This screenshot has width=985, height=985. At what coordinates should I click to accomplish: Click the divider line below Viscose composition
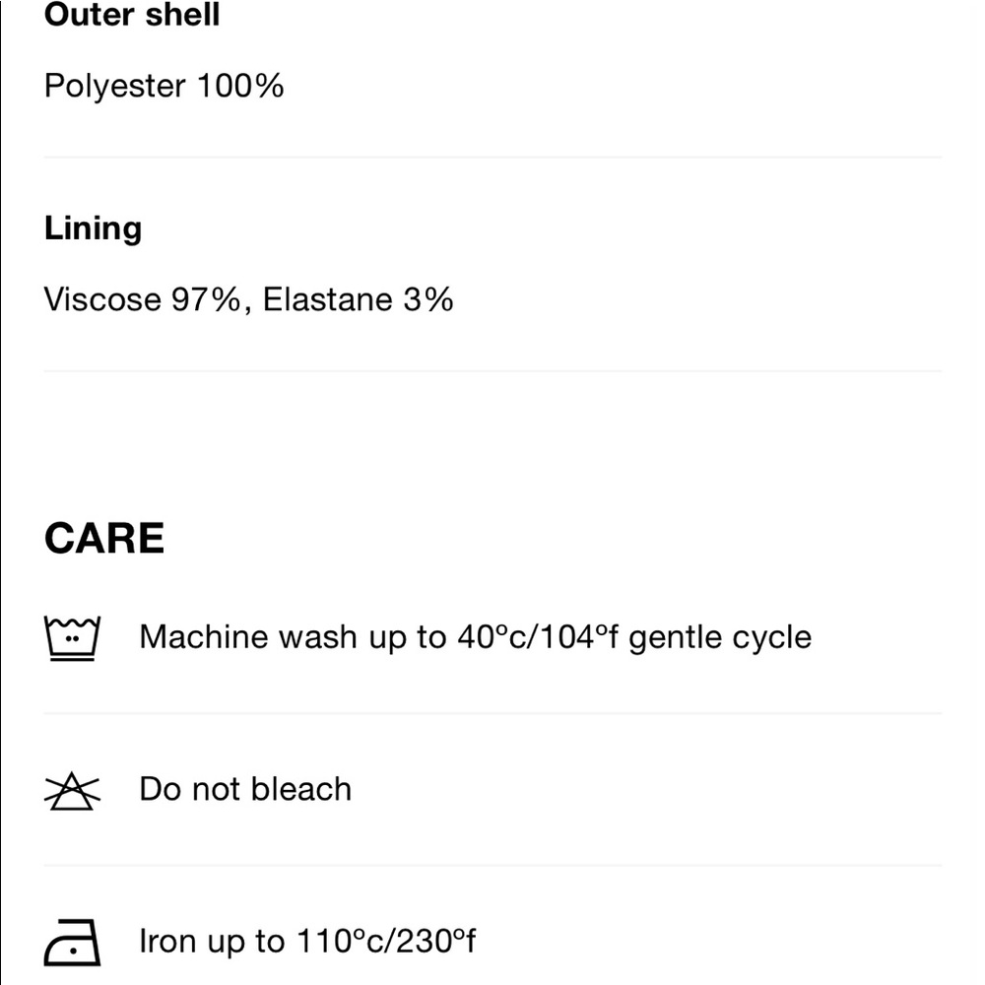pos(493,371)
